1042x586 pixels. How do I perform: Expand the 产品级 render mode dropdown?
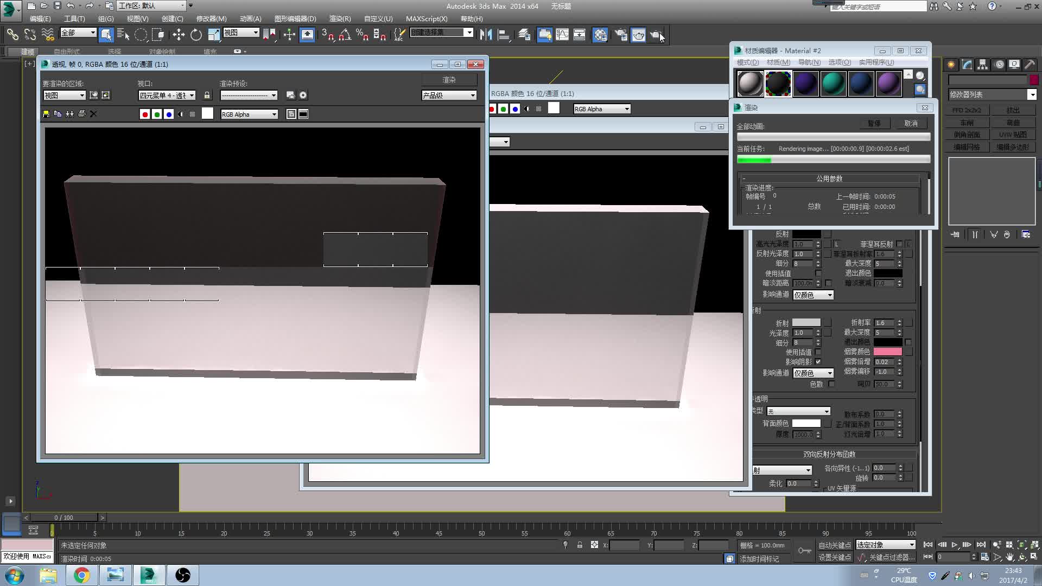449,95
